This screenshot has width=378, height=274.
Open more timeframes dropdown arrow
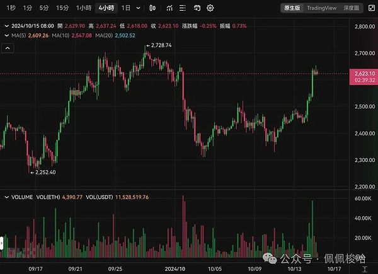point(138,8)
